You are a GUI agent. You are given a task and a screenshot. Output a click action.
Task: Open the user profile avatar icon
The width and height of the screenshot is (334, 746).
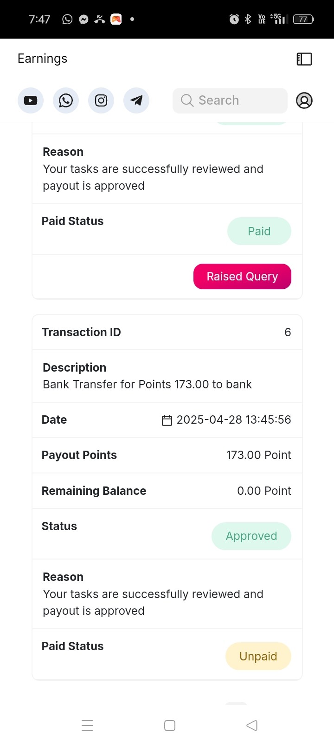click(x=304, y=100)
